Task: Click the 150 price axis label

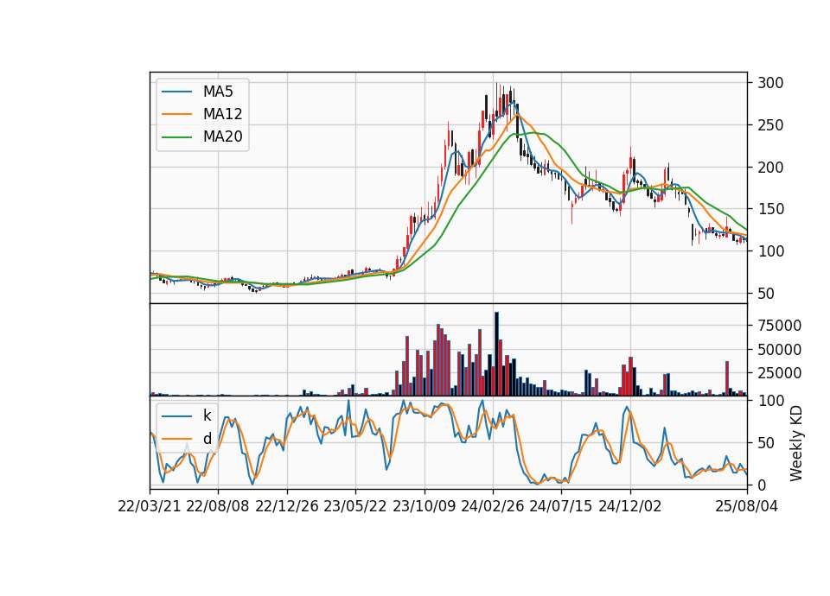Action: 770,209
